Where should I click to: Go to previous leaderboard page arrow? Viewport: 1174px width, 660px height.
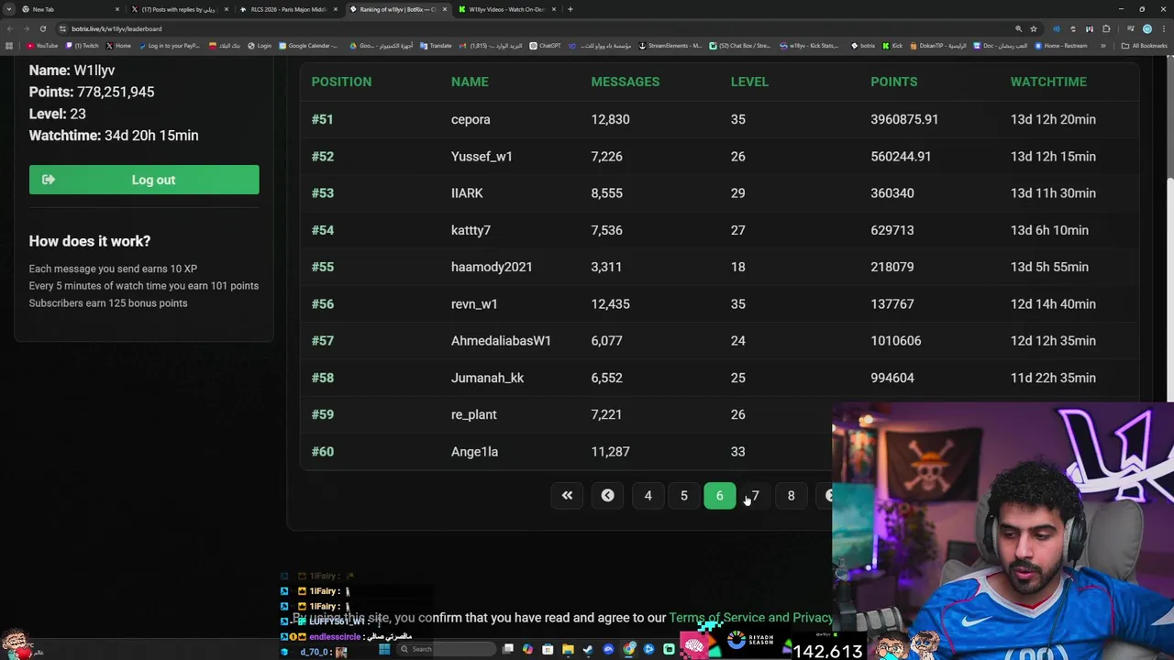click(x=607, y=496)
